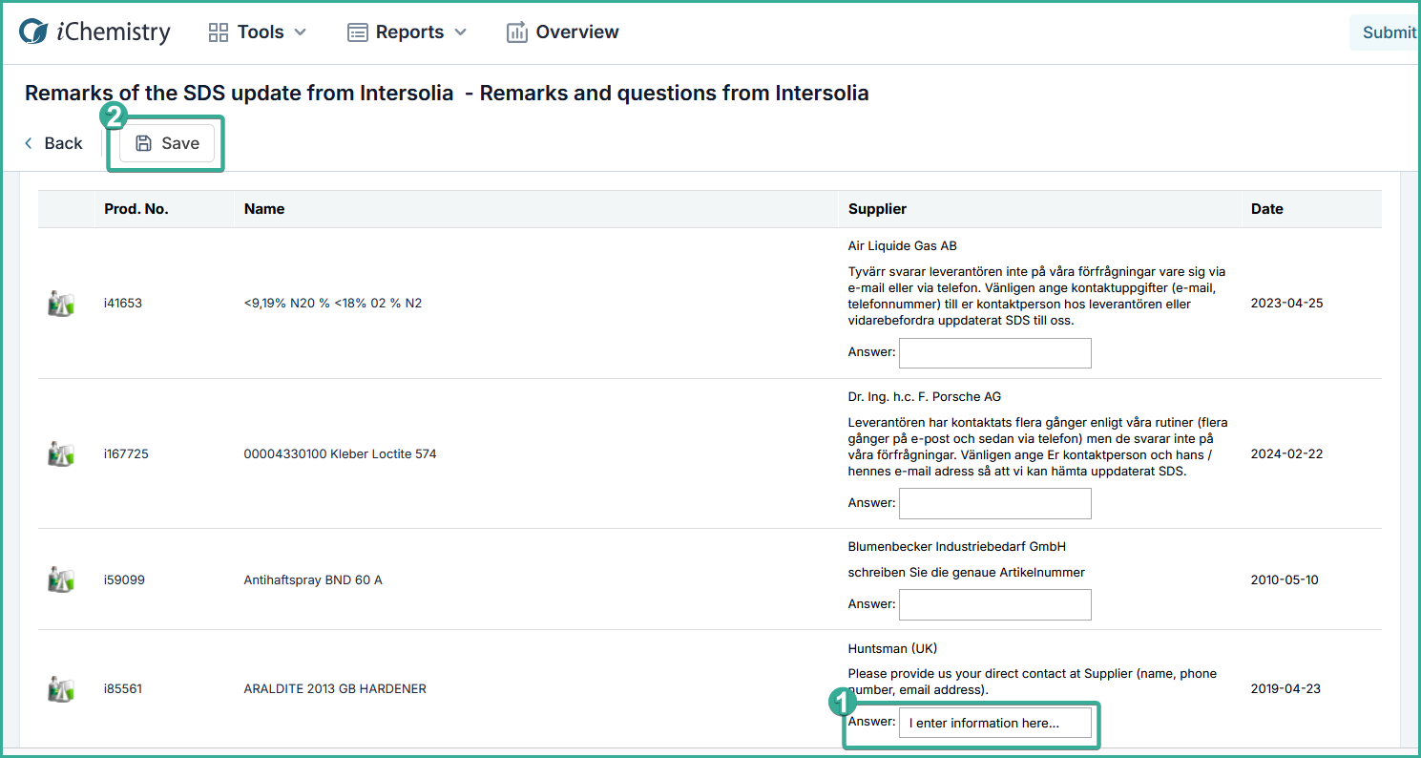This screenshot has width=1421, height=758.
Task: Select product number i167725
Action: [x=126, y=454]
